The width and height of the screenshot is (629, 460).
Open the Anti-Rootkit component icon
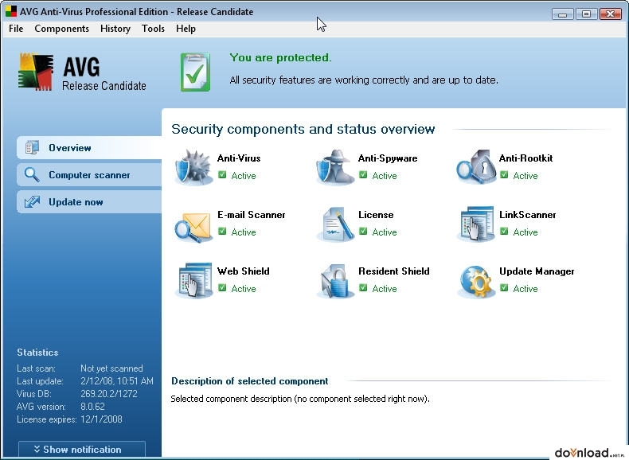pos(476,167)
